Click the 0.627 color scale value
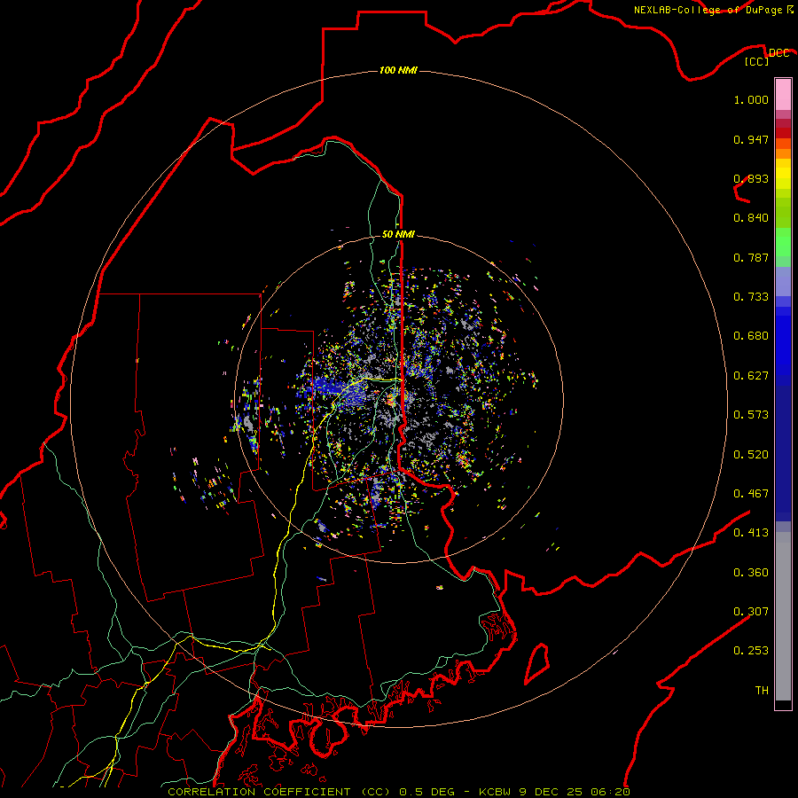 pos(751,376)
